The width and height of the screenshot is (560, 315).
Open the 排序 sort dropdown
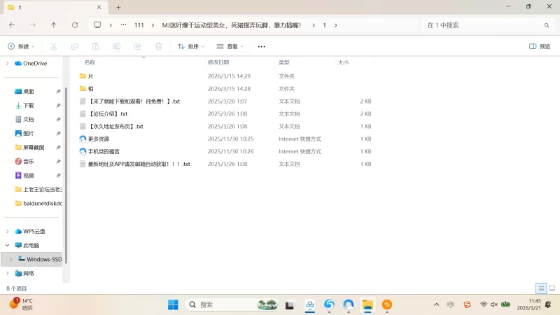[190, 46]
